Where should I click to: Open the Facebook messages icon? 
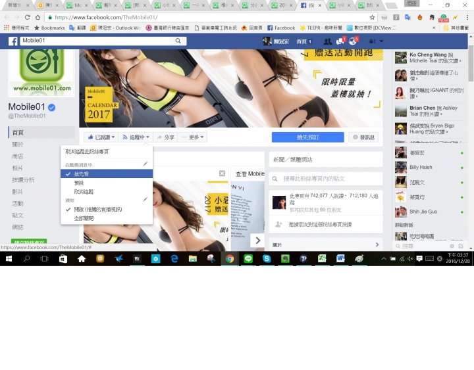click(x=340, y=41)
